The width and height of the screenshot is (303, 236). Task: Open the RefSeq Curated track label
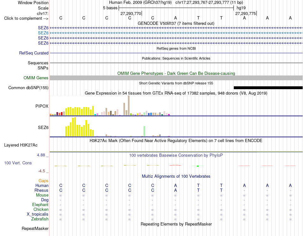(34, 53)
